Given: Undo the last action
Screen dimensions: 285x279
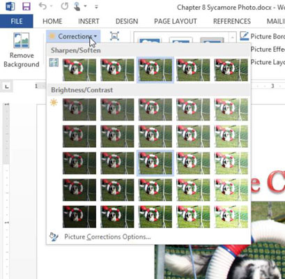Looking at the screenshot, I should (43, 6).
